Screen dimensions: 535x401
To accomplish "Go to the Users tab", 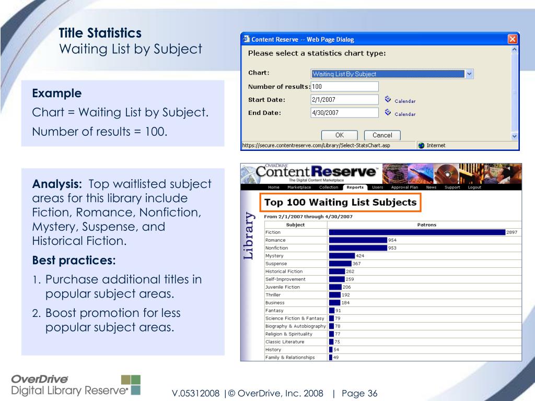I will click(377, 187).
